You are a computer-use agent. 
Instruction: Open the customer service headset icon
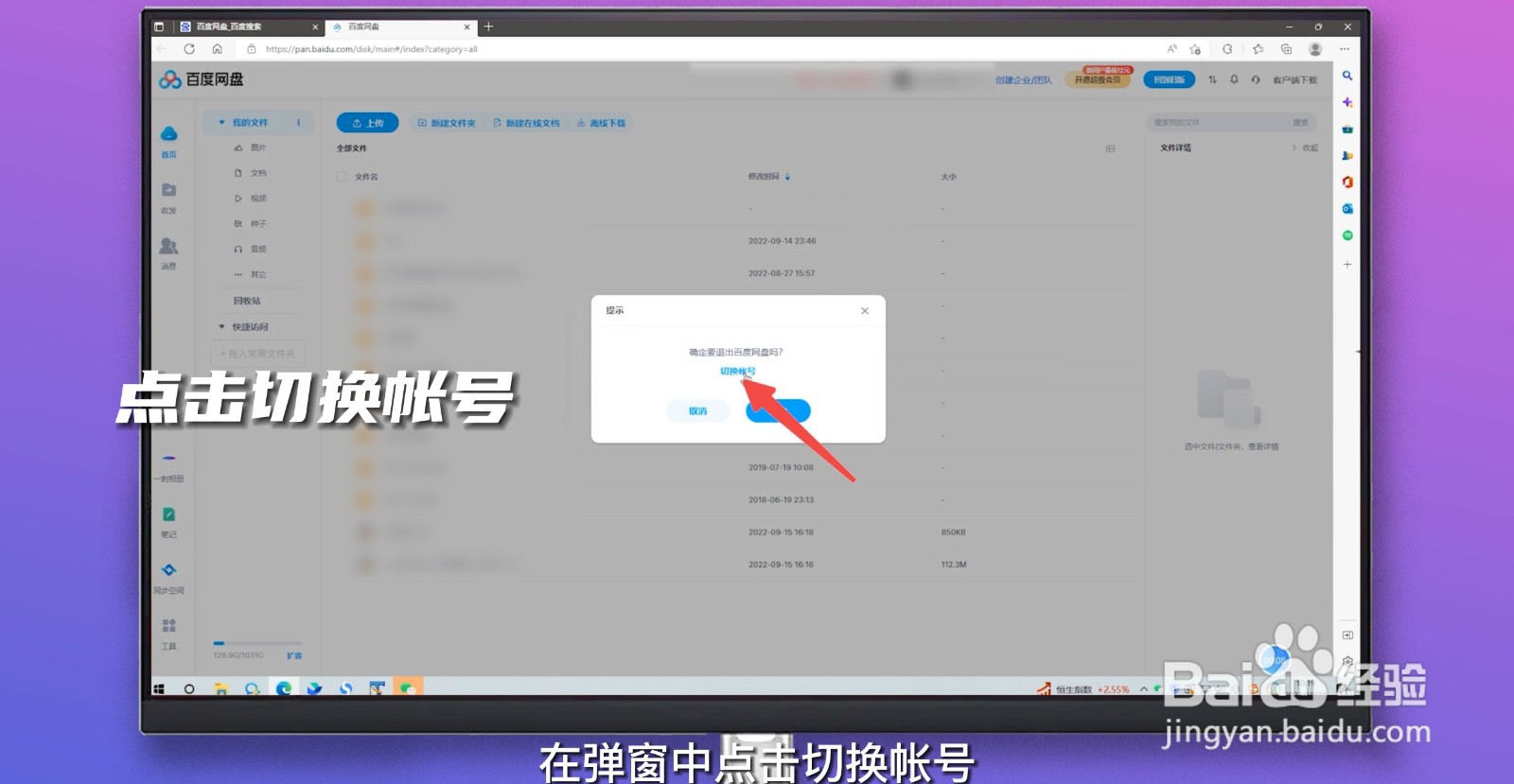pyautogui.click(x=1256, y=79)
